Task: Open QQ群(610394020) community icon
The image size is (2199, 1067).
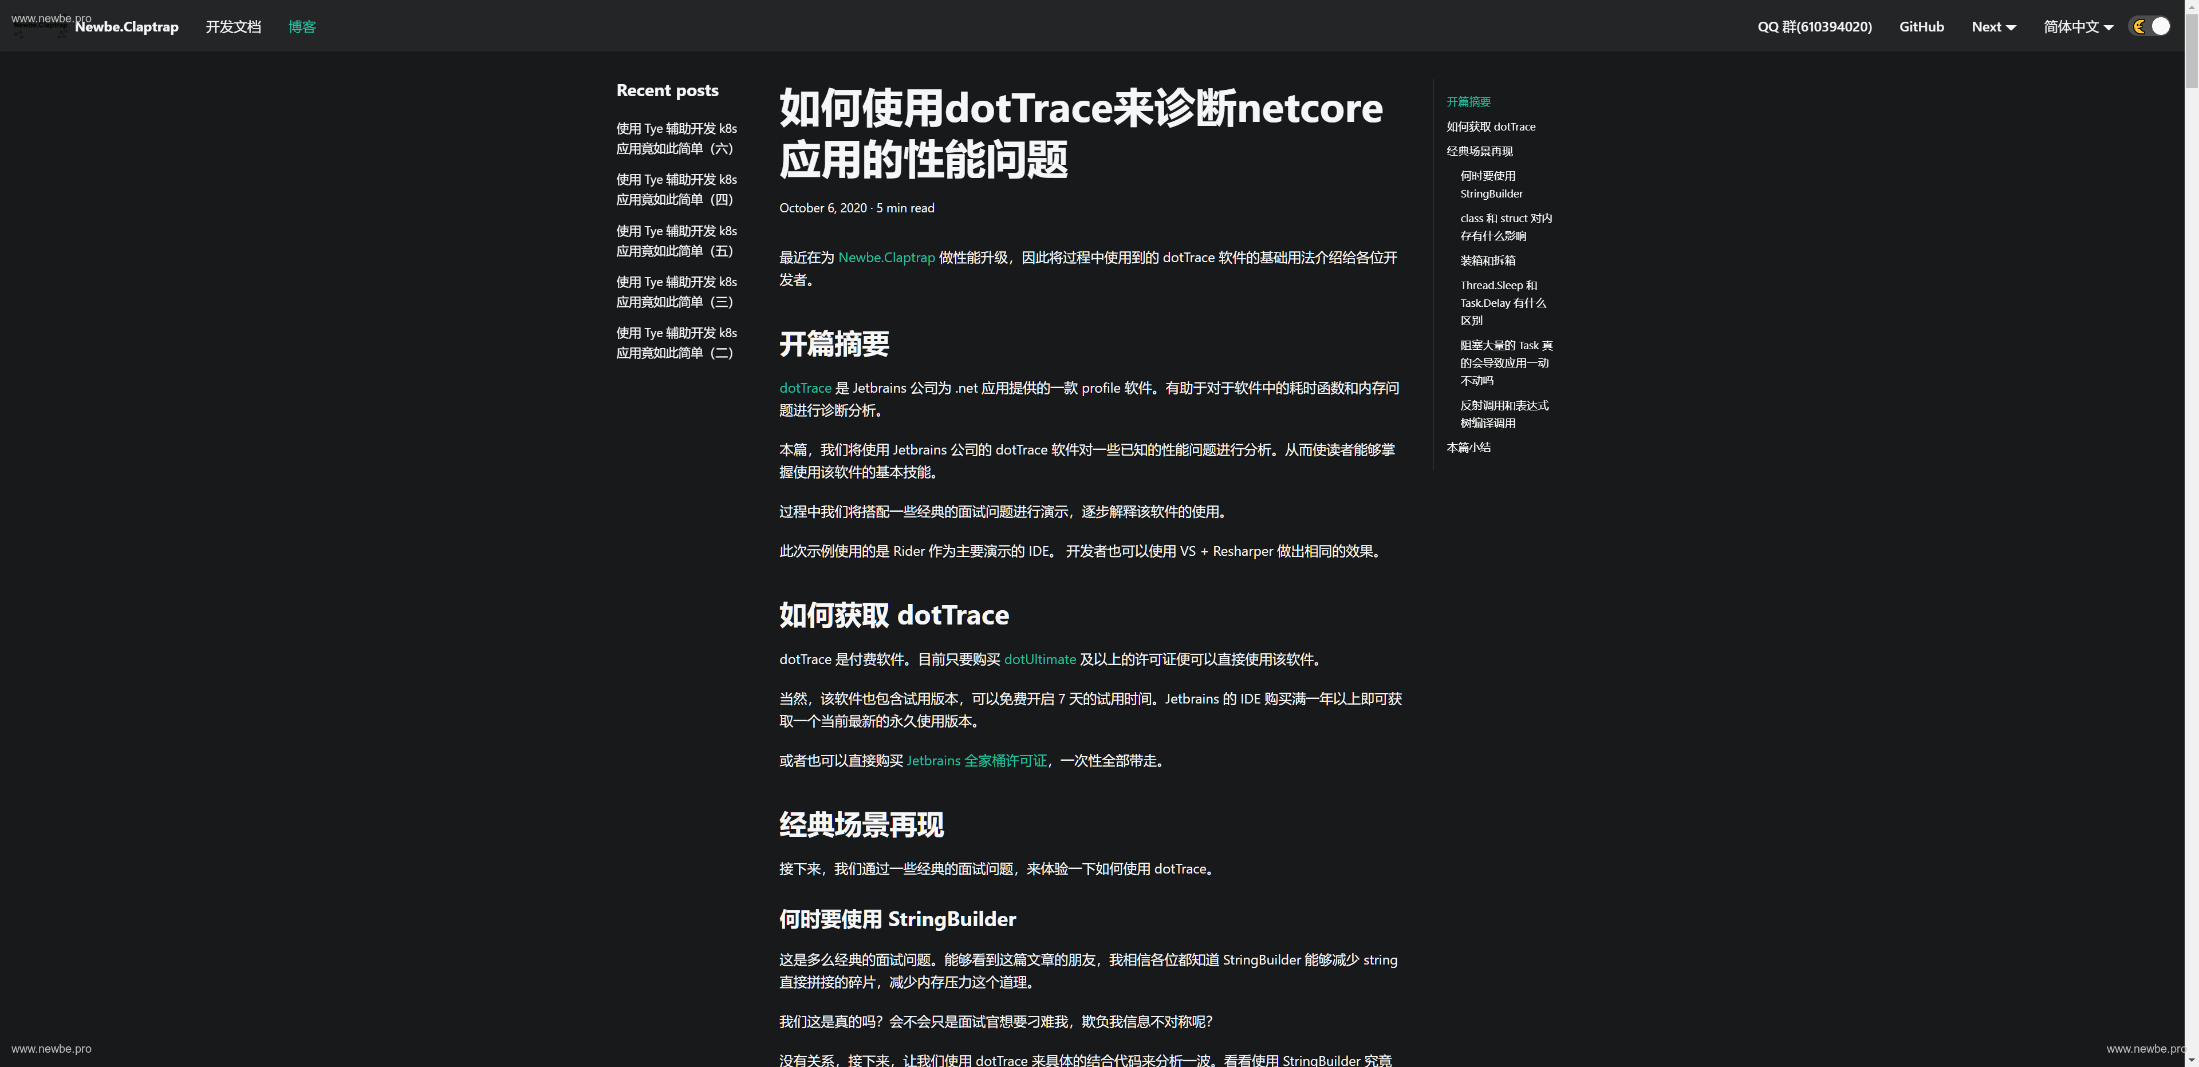Action: pyautogui.click(x=1816, y=25)
